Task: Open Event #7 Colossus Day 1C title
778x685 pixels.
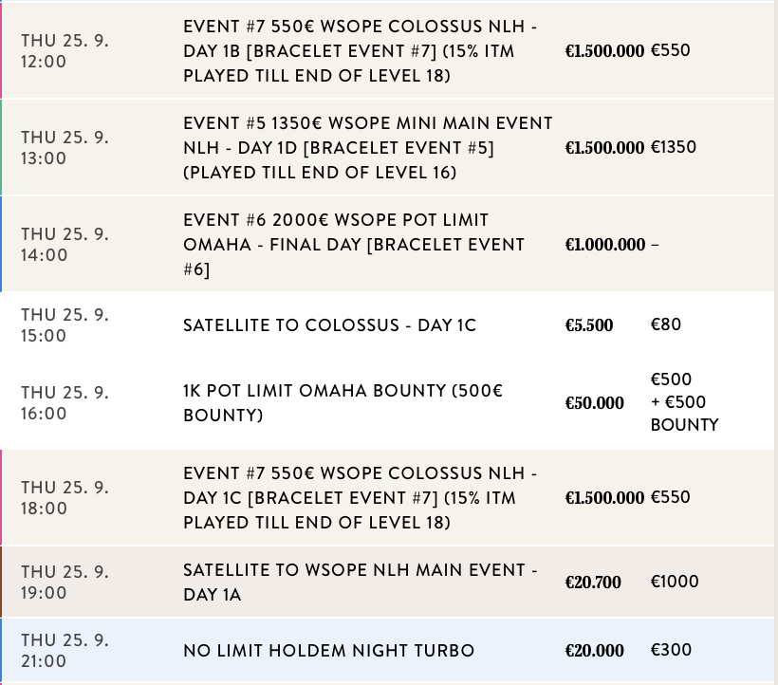Action: tap(361, 498)
